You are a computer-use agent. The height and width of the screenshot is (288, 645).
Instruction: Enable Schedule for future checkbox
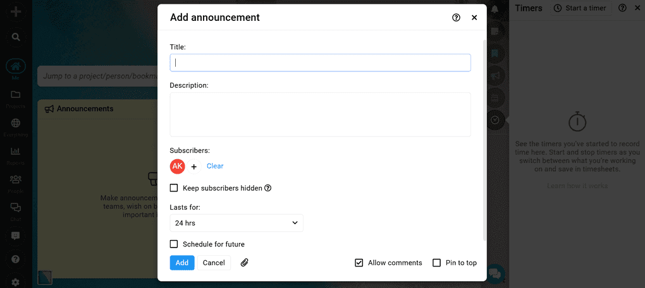coord(174,244)
